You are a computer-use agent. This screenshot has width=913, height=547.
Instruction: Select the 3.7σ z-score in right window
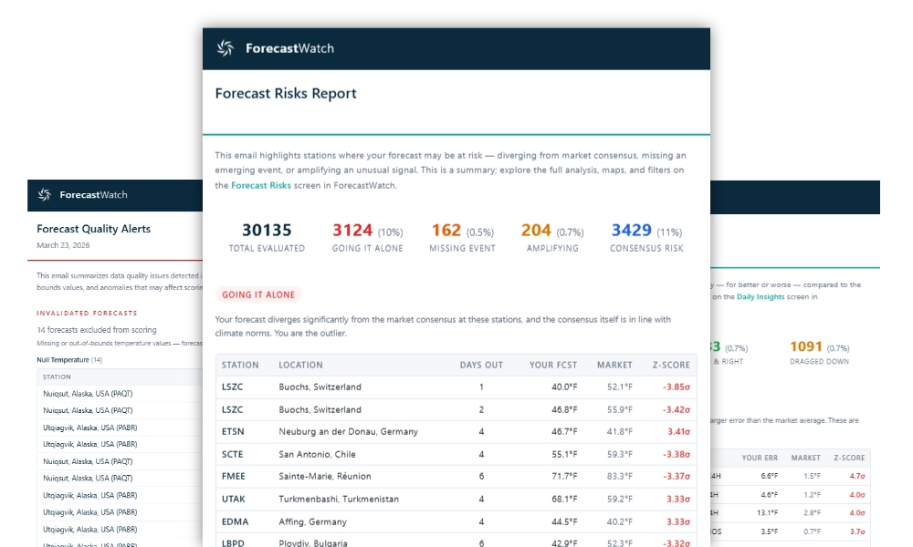point(857,532)
